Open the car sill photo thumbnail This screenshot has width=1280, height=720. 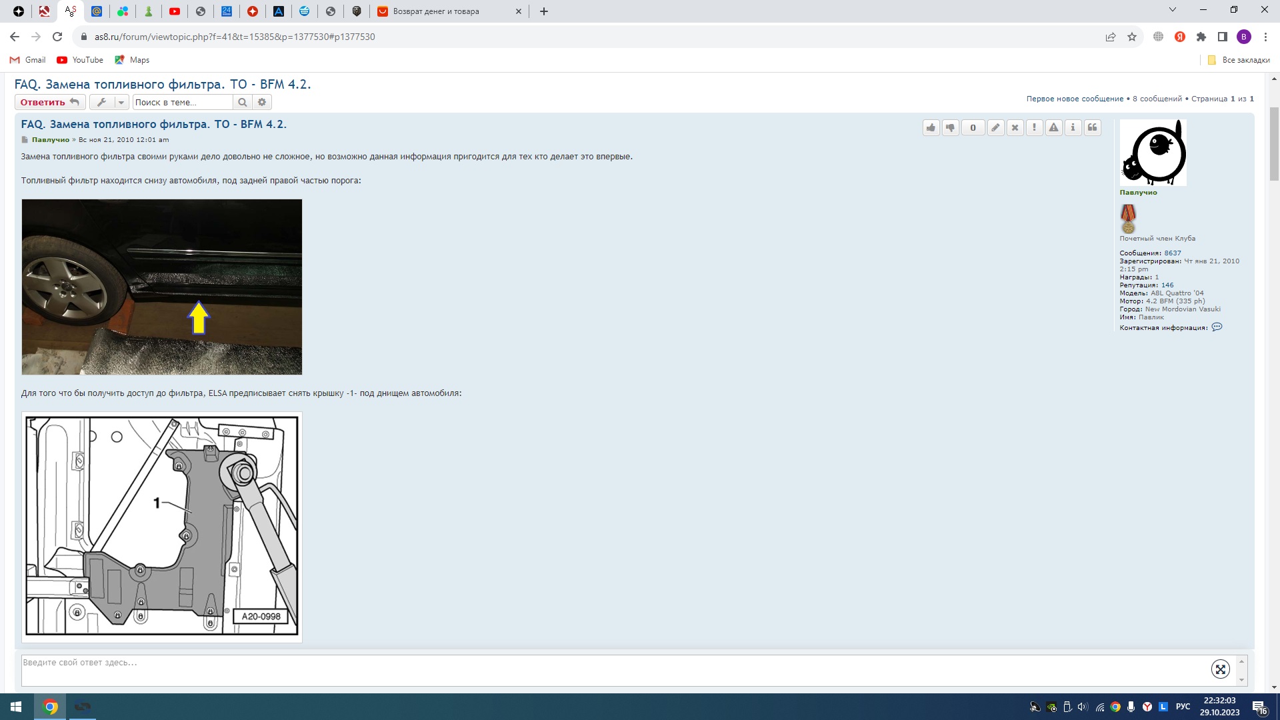point(162,287)
